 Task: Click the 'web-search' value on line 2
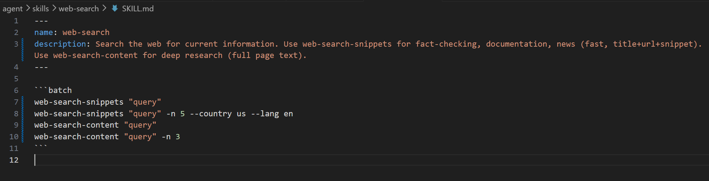[86, 33]
